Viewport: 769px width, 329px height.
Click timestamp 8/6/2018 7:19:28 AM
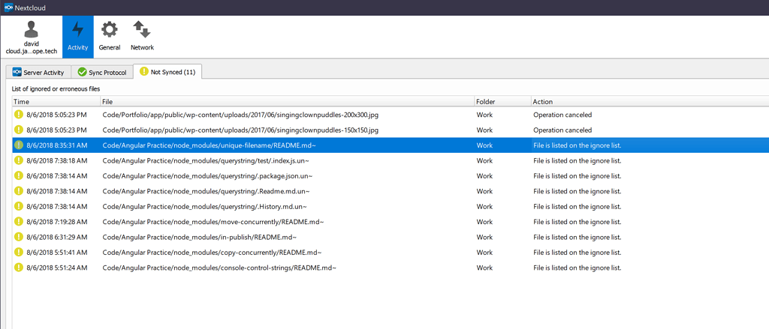57,222
